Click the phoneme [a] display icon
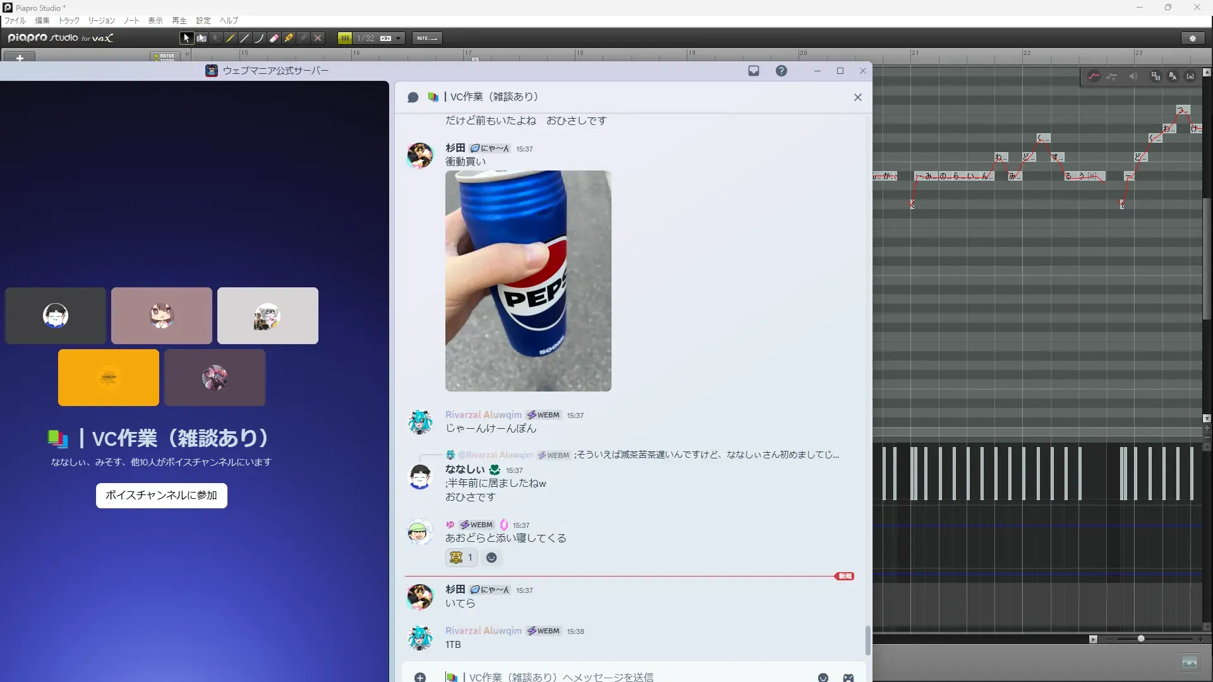The image size is (1213, 682). pos(1190,76)
